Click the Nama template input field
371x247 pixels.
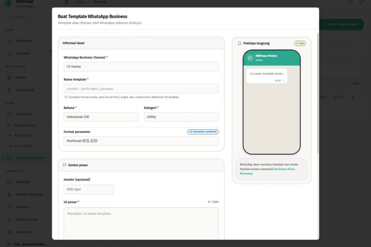coord(141,88)
